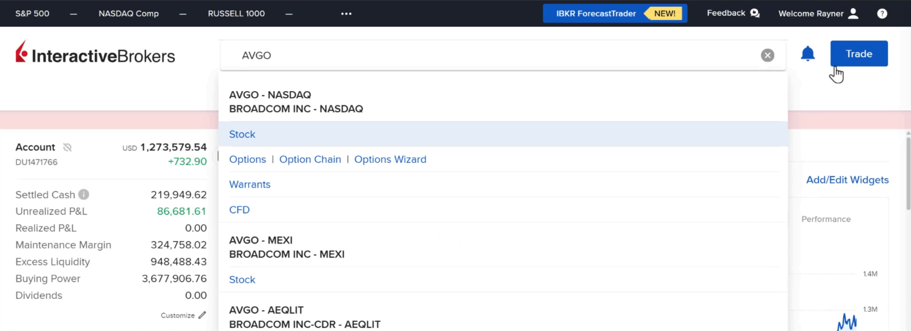
Task: Choose Warrants for Broadcom
Action: pos(249,185)
